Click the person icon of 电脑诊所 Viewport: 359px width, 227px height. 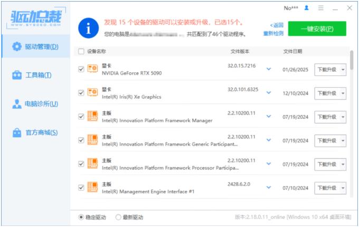coord(17,104)
